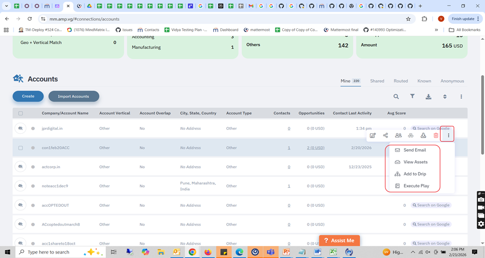The height and width of the screenshot is (258, 485).
Task: Check the box for con1feb20ACC row
Action: click(20, 148)
